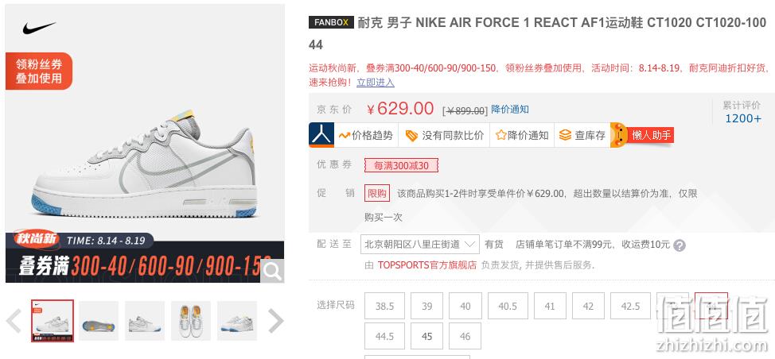This screenshot has height=359, width=775.
Task: Click the 没有同款比价 tag icon
Action: click(x=411, y=136)
